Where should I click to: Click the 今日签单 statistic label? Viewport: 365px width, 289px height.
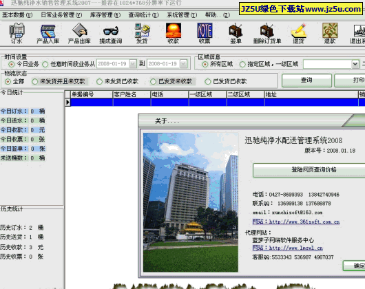click(x=14, y=149)
